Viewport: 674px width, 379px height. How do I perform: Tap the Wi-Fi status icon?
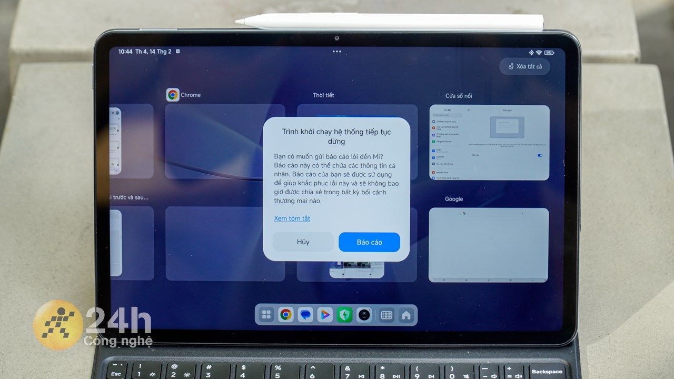click(x=539, y=53)
